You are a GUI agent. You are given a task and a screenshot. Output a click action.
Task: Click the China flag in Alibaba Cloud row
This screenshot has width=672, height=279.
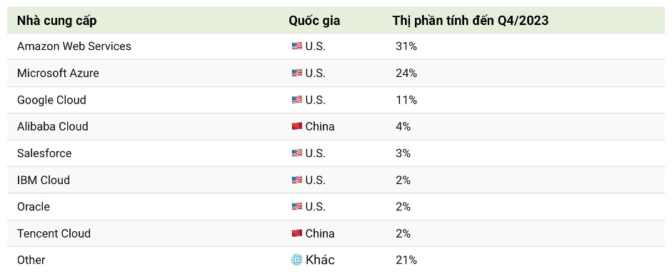pos(296,127)
